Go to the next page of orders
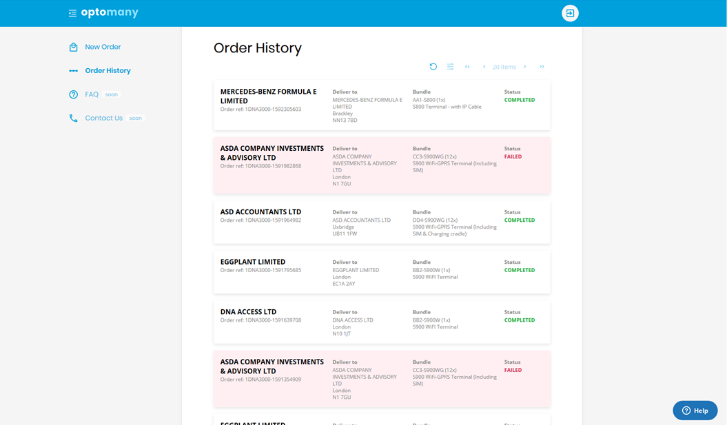Viewport: 727px width, 425px height. [525, 67]
